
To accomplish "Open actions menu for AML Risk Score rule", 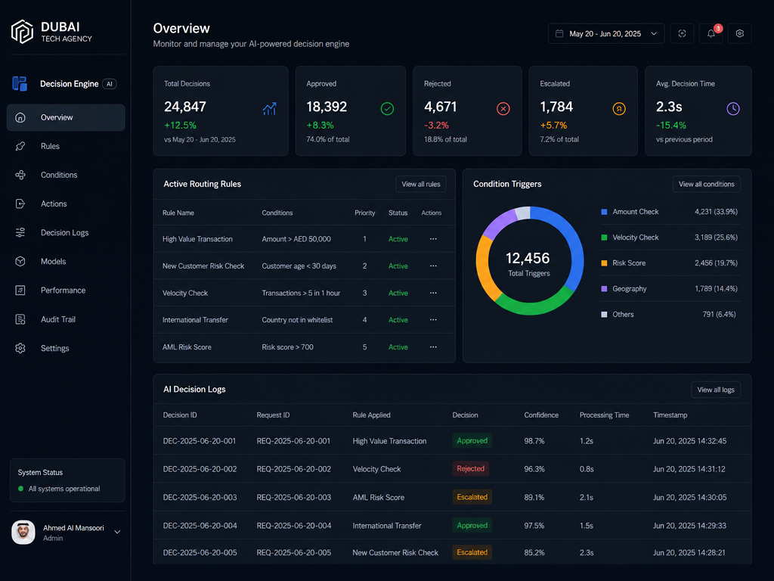I will [x=433, y=346].
